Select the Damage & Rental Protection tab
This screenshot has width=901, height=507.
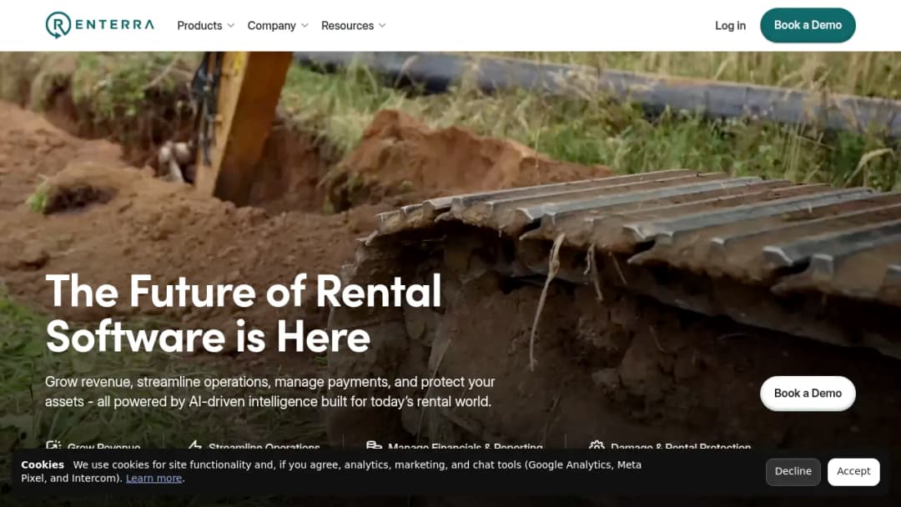[670, 446]
